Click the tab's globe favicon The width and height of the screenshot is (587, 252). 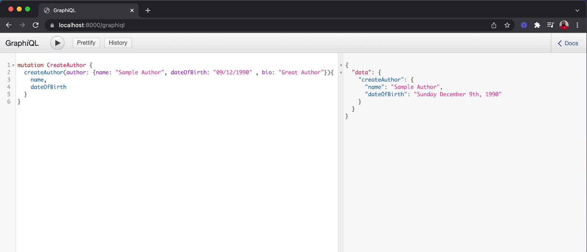click(47, 10)
